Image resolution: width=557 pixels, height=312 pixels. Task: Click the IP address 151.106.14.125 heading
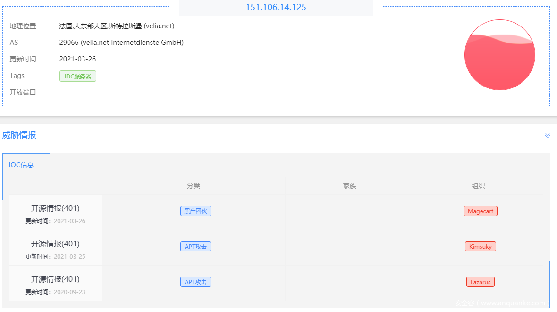(x=276, y=8)
